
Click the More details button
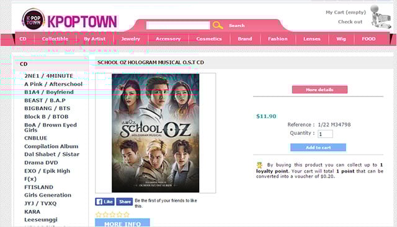pyautogui.click(x=319, y=90)
